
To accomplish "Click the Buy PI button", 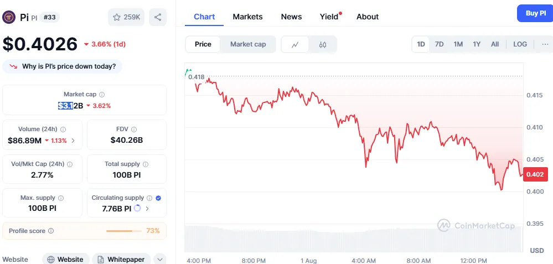I will [535, 13].
